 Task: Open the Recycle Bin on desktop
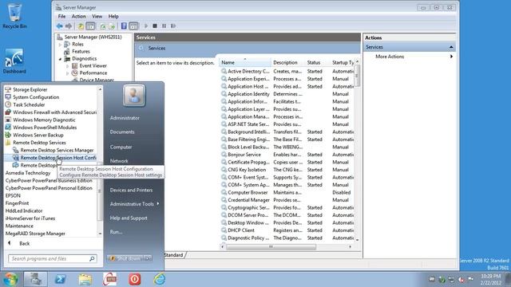[x=14, y=16]
